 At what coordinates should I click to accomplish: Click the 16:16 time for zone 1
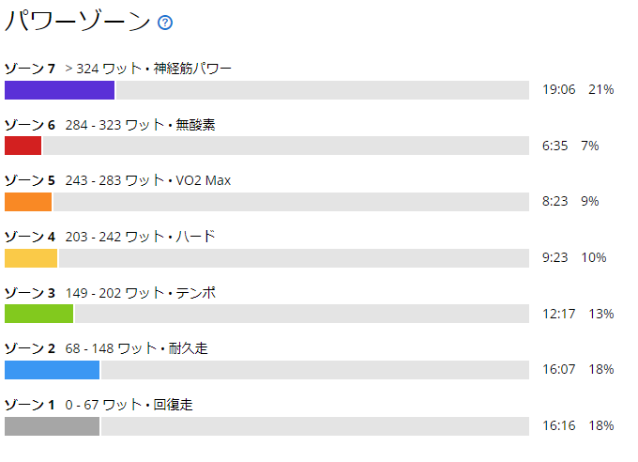point(558,425)
